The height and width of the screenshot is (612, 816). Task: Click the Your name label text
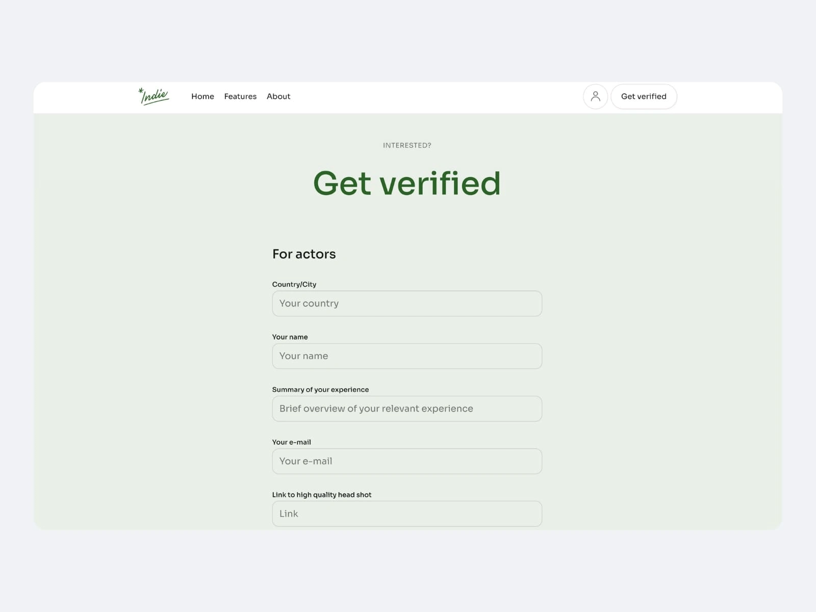point(290,337)
